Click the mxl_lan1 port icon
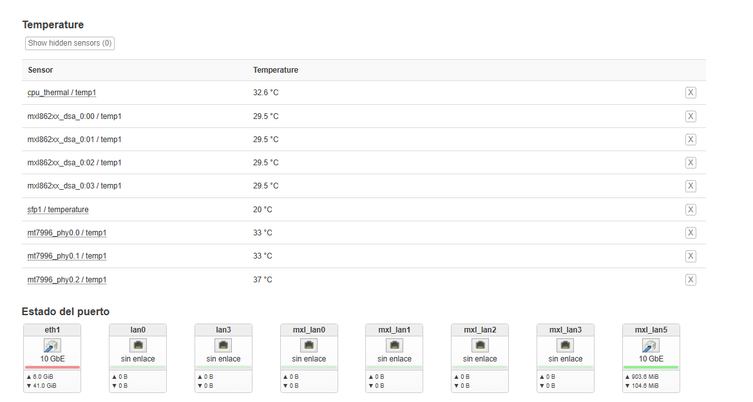The width and height of the screenshot is (753, 402). pyautogui.click(x=394, y=345)
